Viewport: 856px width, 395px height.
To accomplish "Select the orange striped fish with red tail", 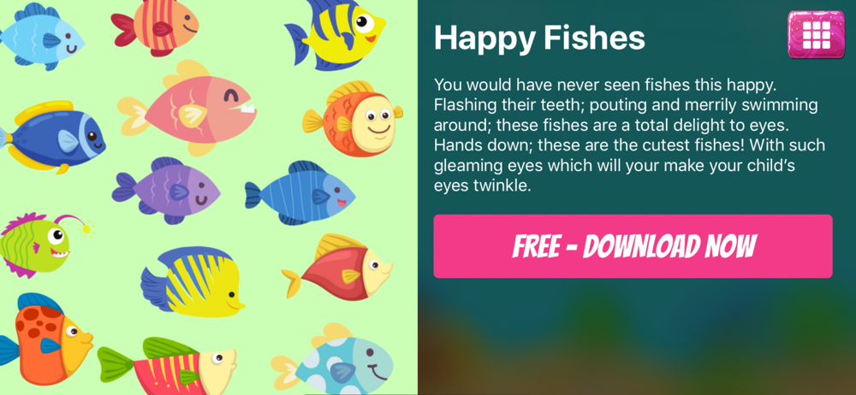I will point(154,27).
